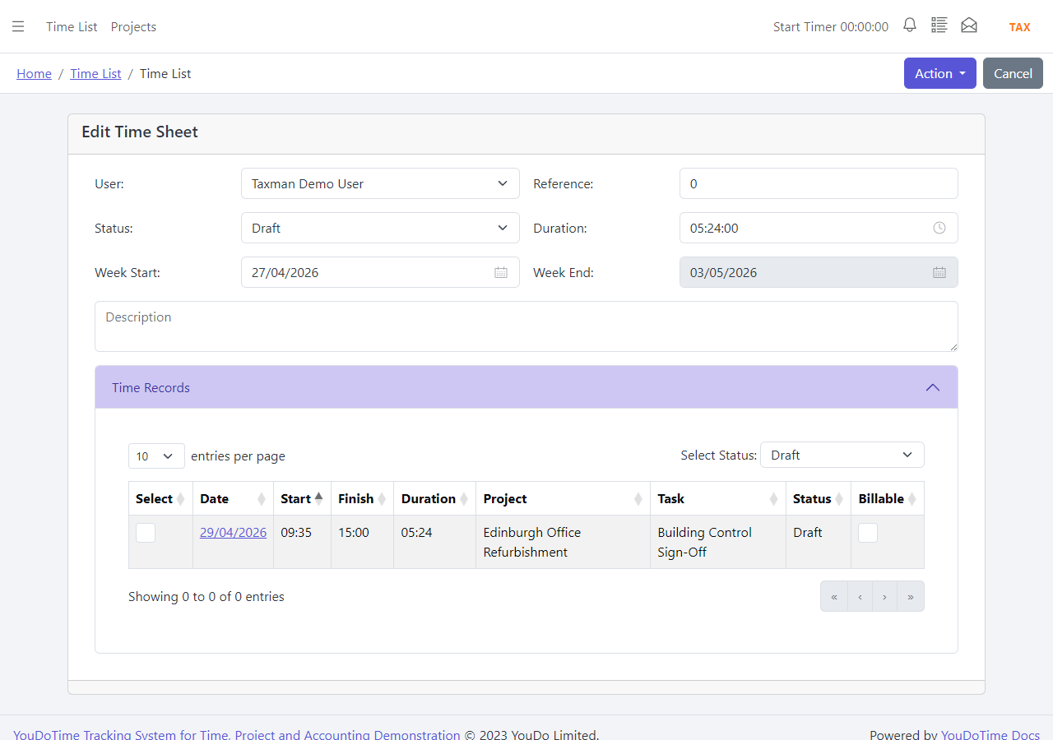This screenshot has width=1053, height=740.
Task: Go to first page of records
Action: 834,596
